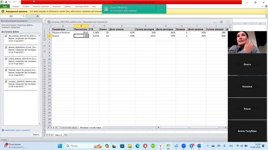Click the Save icon in quick access toolbar
The width and height of the screenshot is (268, 150).
[5, 2]
